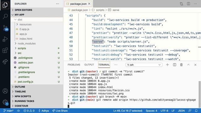Screen dimensions: 201x113
Task: Open the Live Share activity icon
Action: point(5,62)
